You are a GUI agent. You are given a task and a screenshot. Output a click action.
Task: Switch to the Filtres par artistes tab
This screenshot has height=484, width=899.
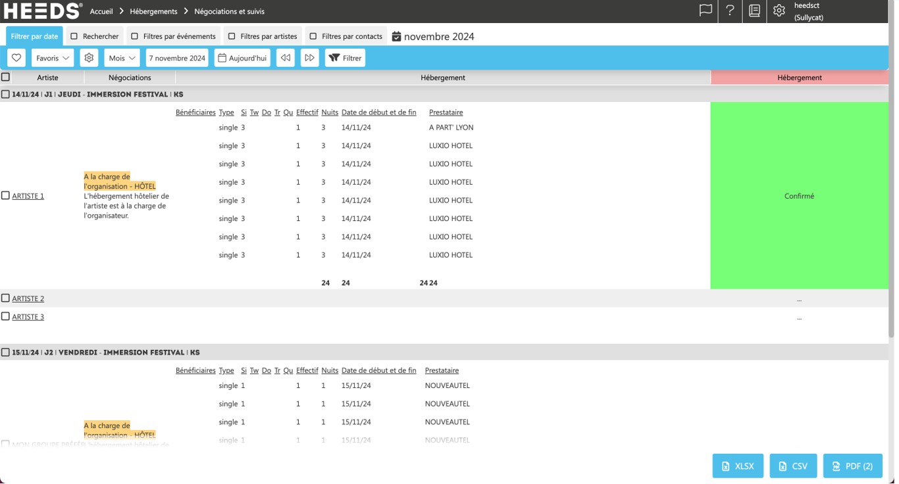click(x=263, y=36)
